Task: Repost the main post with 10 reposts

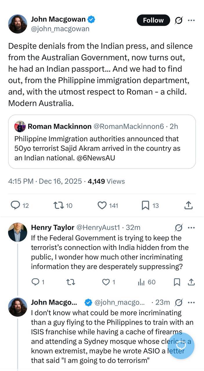Action: click(59, 205)
